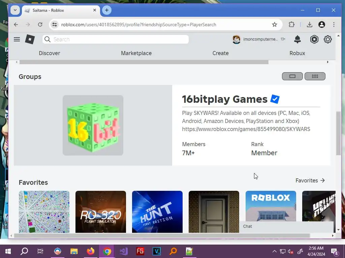Launch Firefox from the taskbar
The width and height of the screenshot is (345, 258).
[90, 251]
